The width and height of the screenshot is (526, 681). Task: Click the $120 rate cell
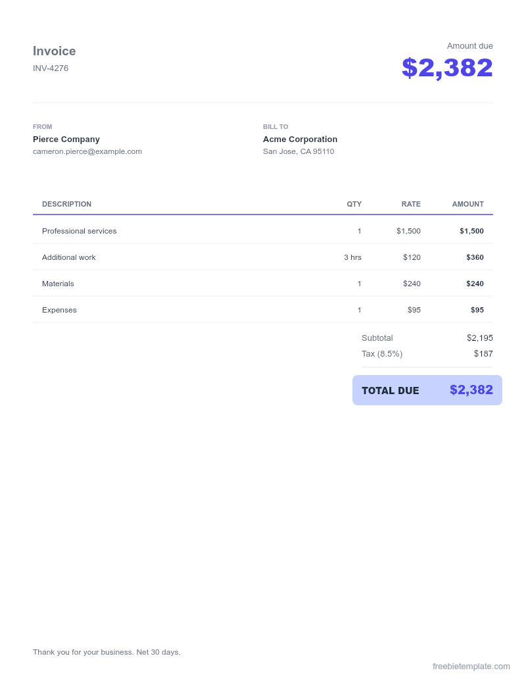click(412, 257)
